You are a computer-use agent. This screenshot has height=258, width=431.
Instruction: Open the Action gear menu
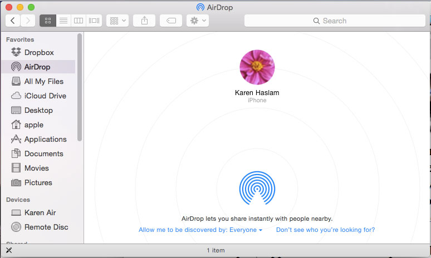[198, 21]
